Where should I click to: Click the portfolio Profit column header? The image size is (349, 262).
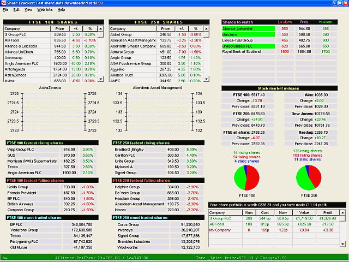[x=328, y=212]
